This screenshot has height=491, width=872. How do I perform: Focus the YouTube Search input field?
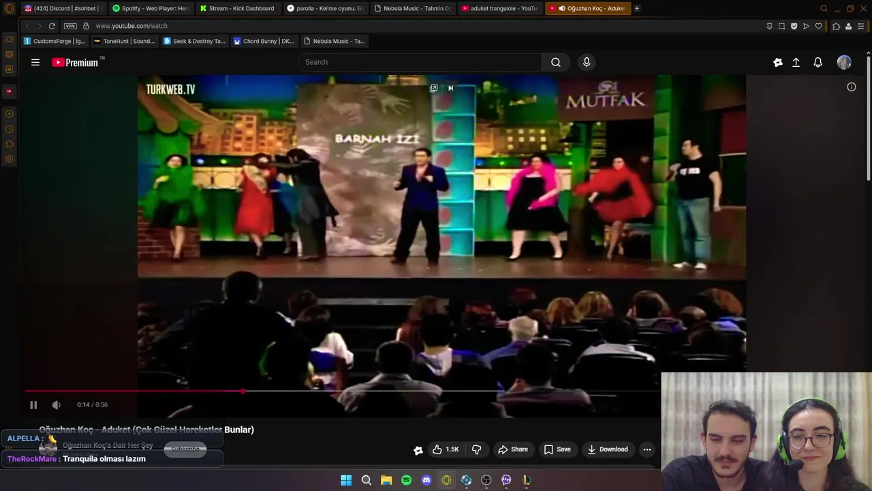pyautogui.click(x=420, y=62)
